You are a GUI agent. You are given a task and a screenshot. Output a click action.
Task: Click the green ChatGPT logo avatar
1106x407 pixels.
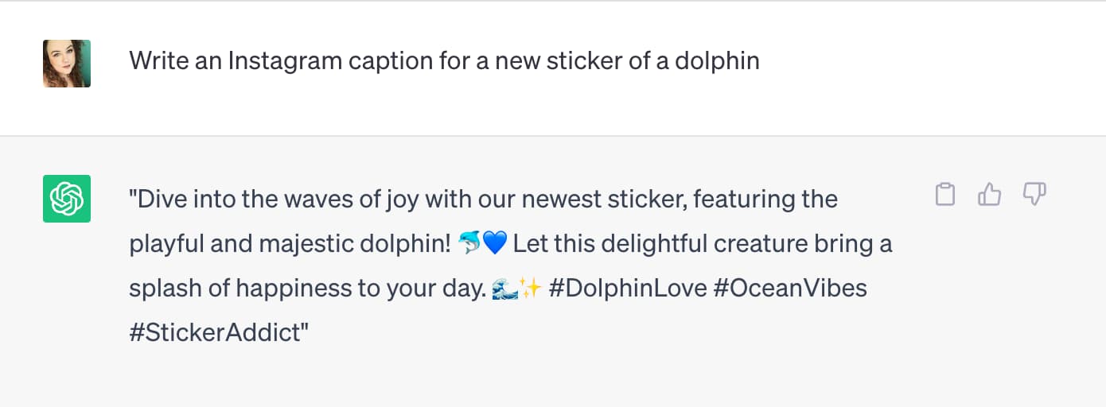[x=67, y=198]
